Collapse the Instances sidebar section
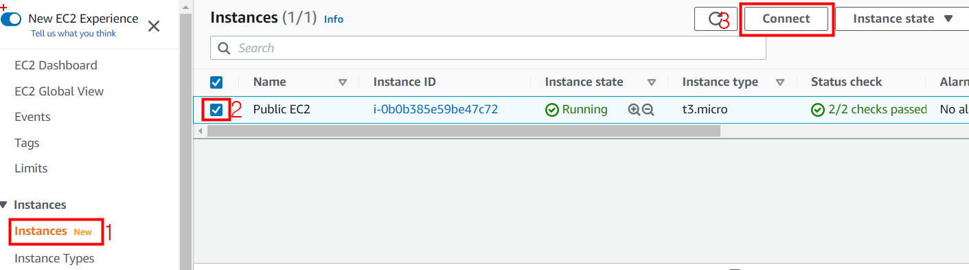 coord(4,205)
